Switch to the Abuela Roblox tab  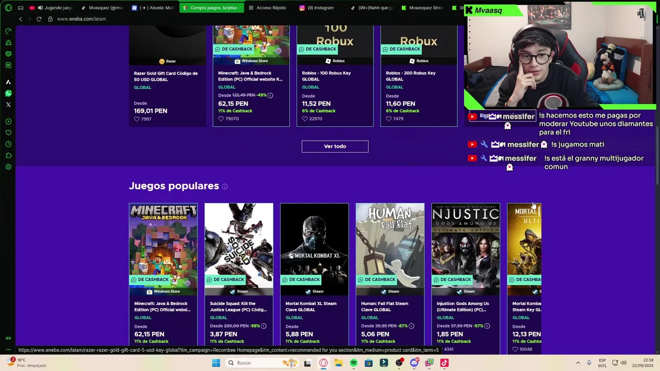pos(153,8)
